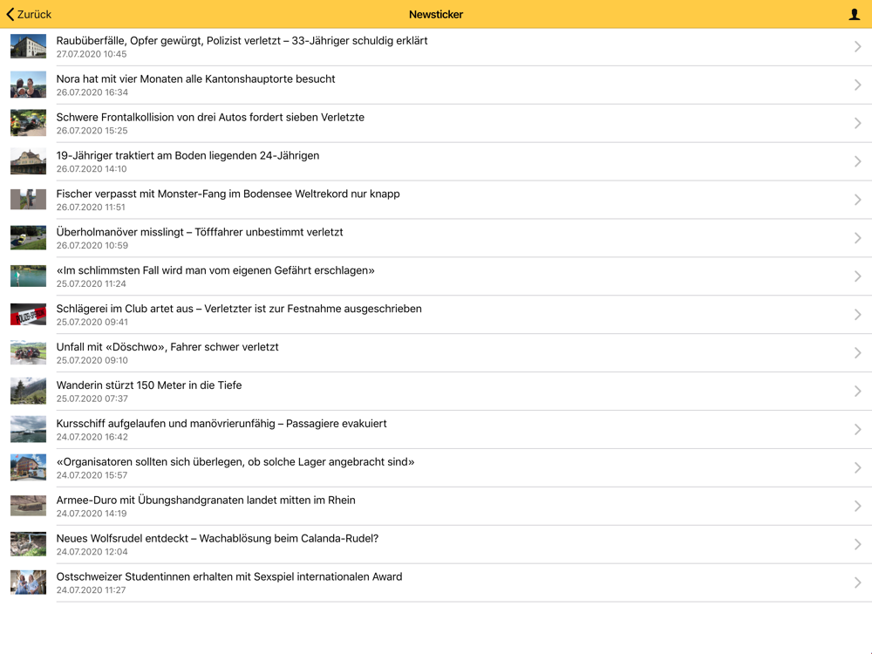Read headline Ostschweizer Studentinnen erhalten Award
The height and width of the screenshot is (654, 872).
click(x=229, y=576)
